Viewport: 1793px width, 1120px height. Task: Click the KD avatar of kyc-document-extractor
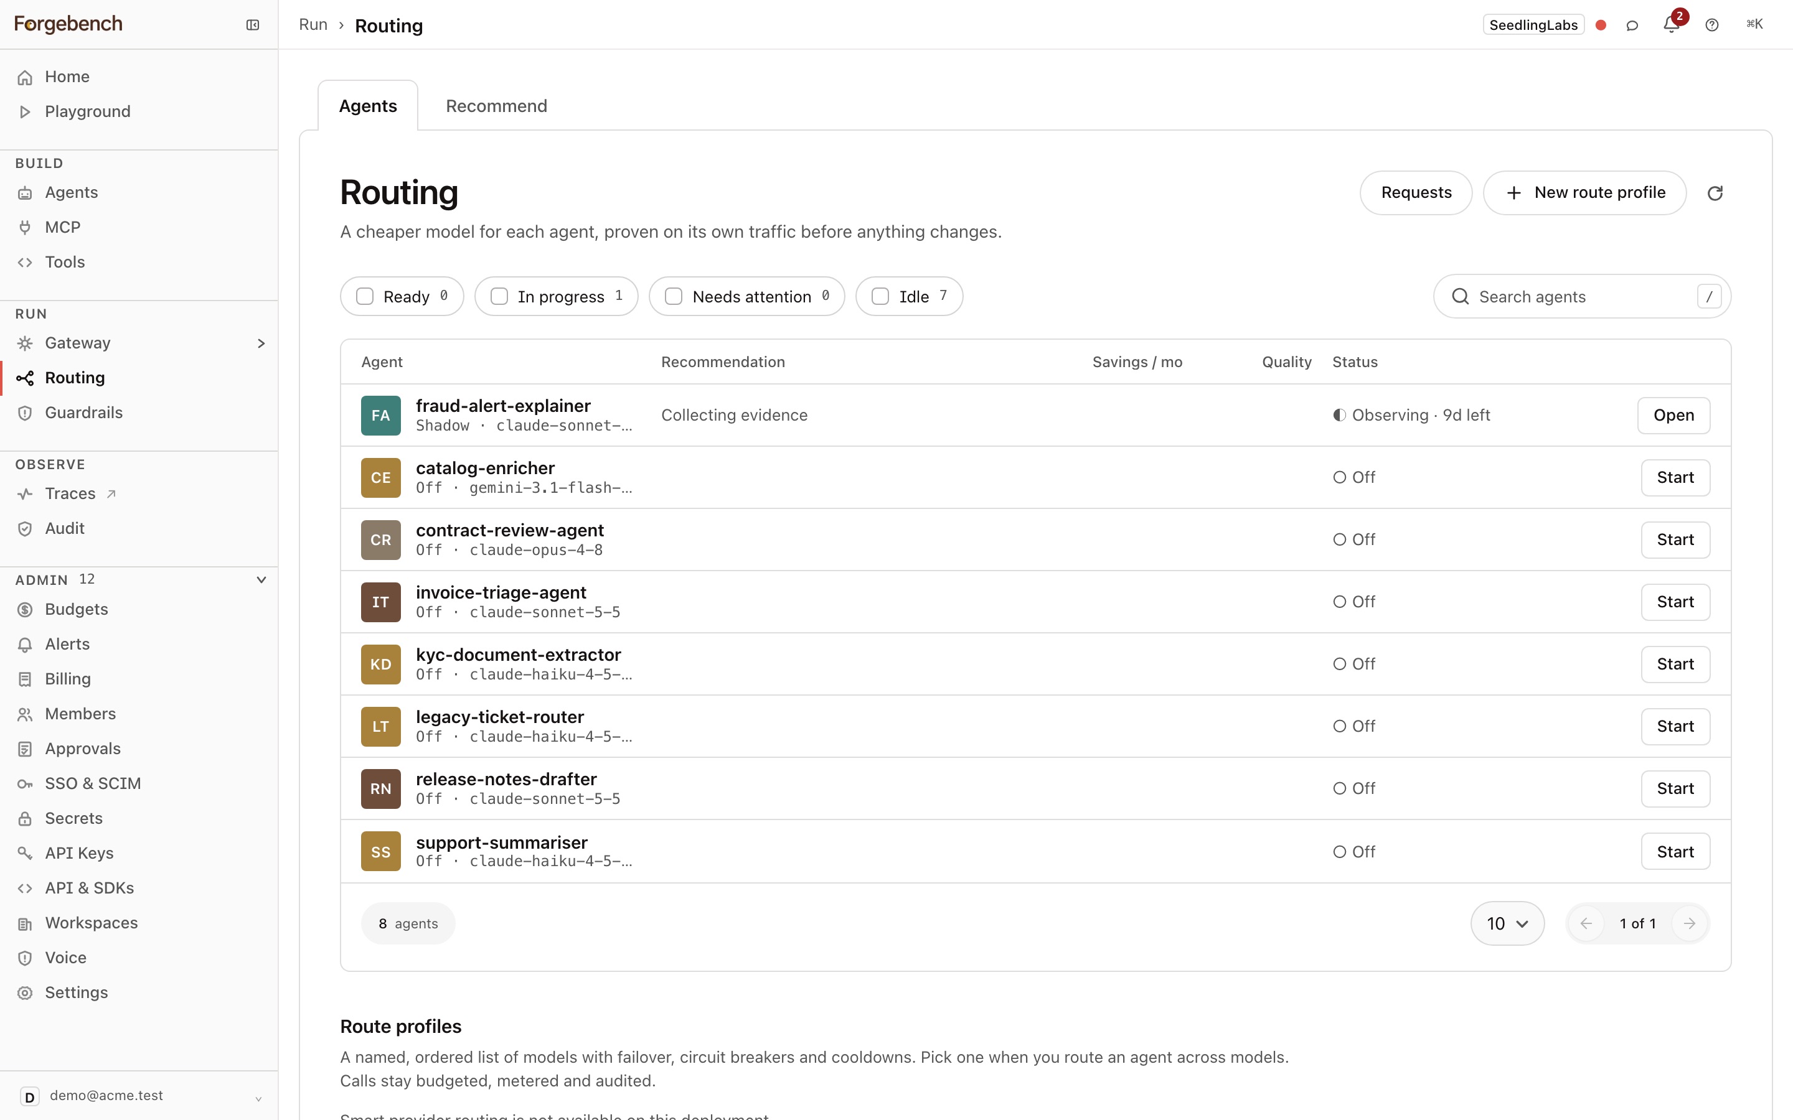tap(381, 664)
